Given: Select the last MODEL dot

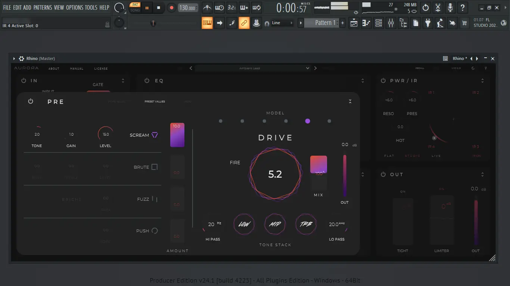Looking at the screenshot, I should [x=329, y=121].
